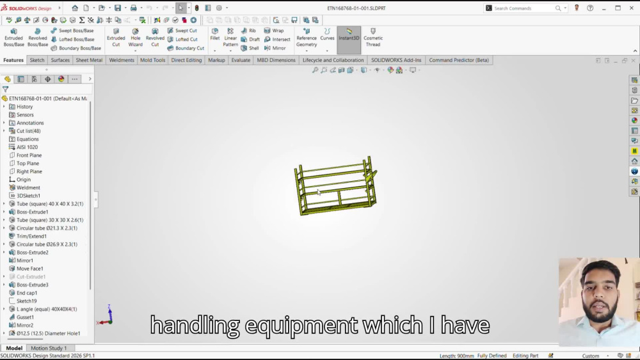Click the Home icon in title bar
The width and height of the screenshot is (640, 360).
click(75, 8)
